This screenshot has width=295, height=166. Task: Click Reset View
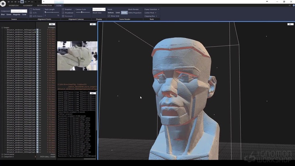tap(97, 13)
